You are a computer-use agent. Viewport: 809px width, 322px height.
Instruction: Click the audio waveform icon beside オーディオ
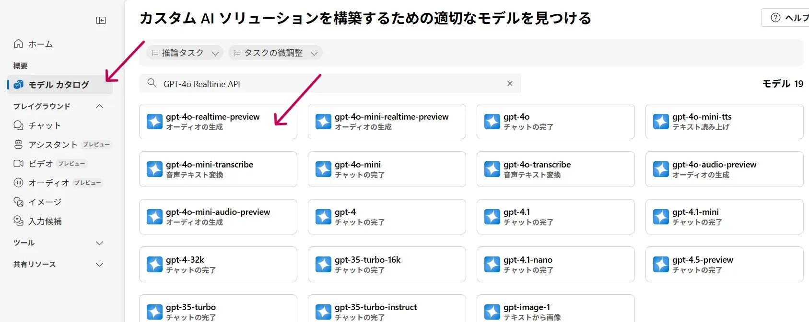click(18, 183)
